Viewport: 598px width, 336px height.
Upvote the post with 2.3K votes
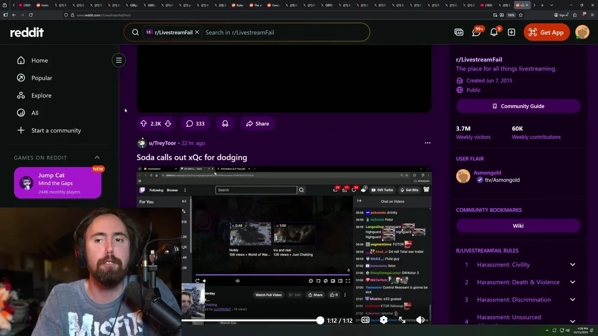tap(143, 124)
